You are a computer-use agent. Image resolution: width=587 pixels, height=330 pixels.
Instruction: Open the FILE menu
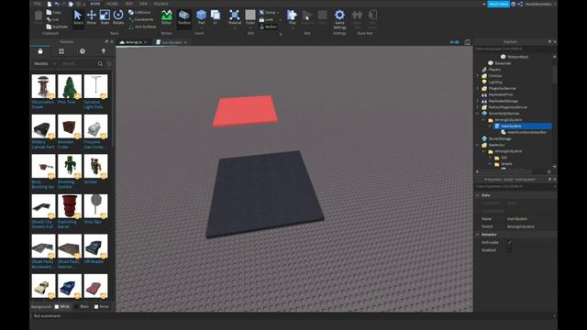pyautogui.click(x=38, y=4)
